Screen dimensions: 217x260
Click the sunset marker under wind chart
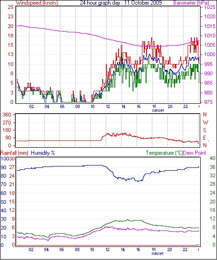tap(158, 110)
